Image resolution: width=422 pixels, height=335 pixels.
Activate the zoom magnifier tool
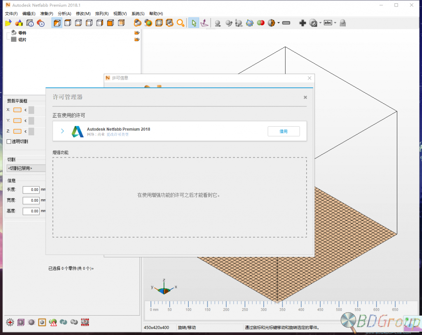pos(181,23)
